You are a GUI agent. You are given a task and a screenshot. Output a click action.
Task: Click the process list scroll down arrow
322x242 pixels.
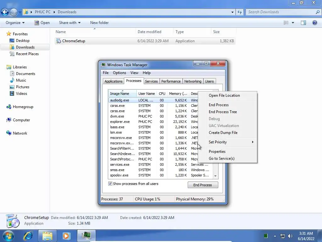[215, 176]
